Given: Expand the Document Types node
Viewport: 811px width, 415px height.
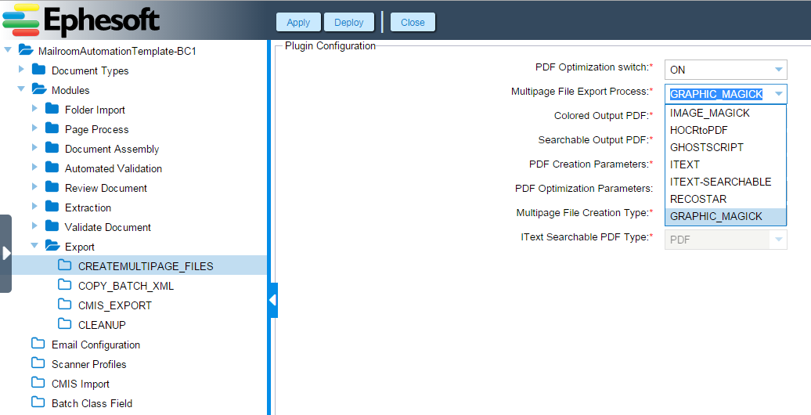Looking at the screenshot, I should click(x=21, y=70).
